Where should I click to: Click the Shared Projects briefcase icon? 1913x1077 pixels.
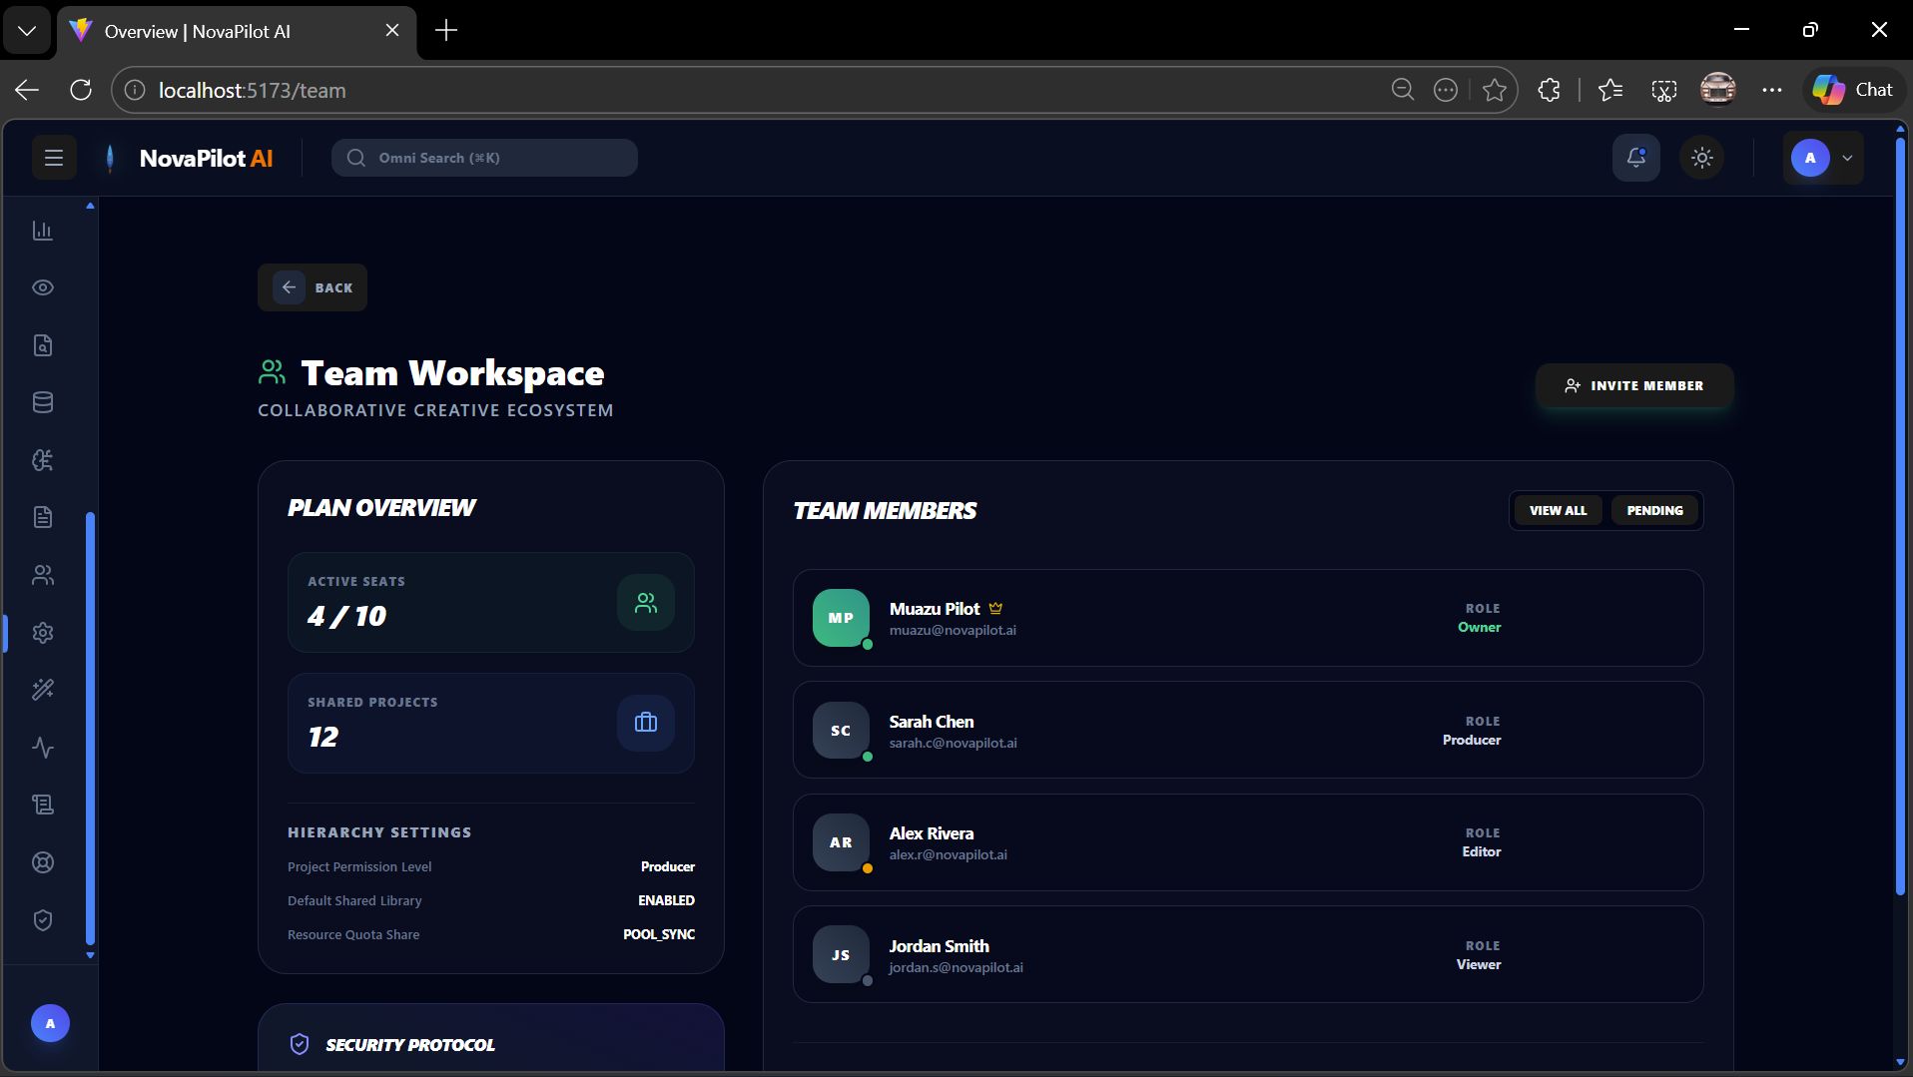tap(646, 723)
